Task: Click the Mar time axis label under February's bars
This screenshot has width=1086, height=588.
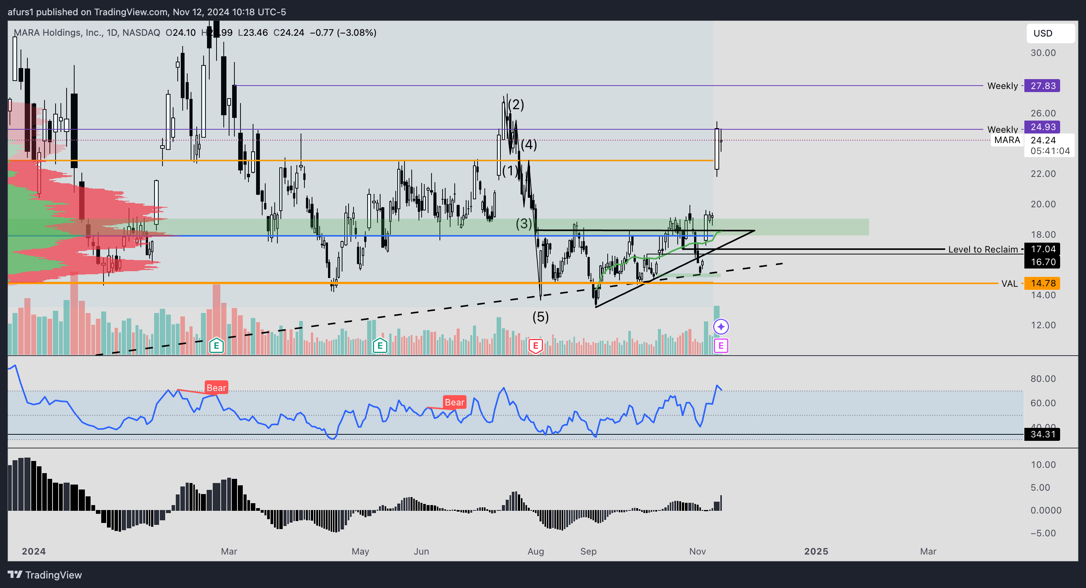Action: [229, 551]
